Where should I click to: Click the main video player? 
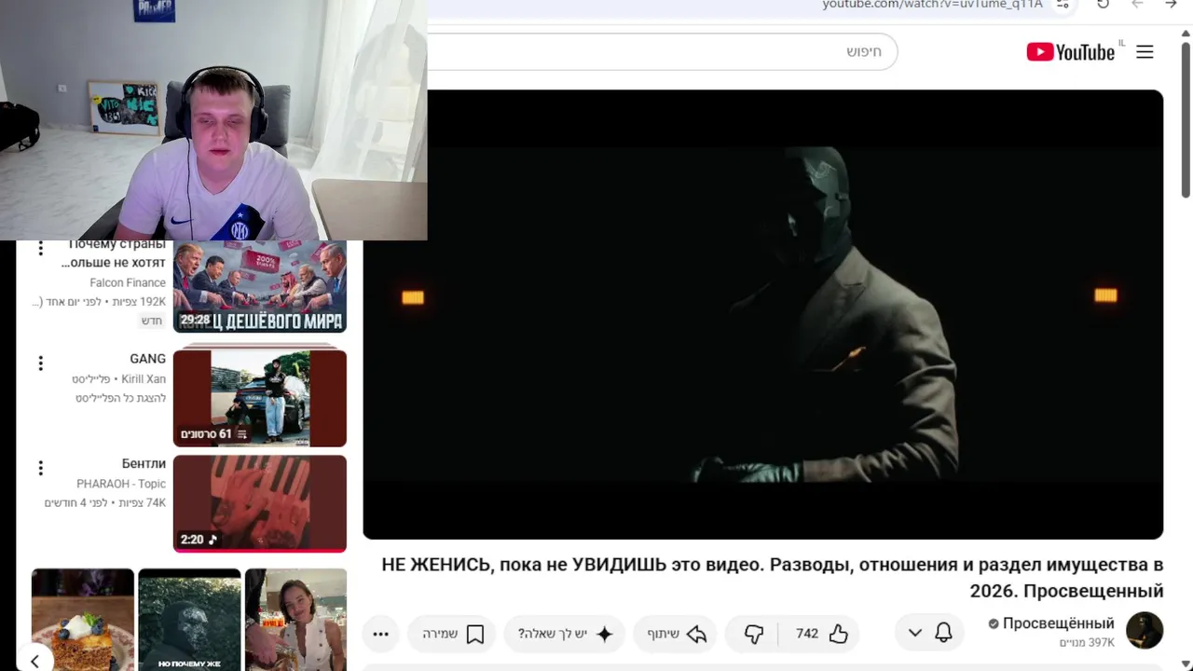pos(762,314)
